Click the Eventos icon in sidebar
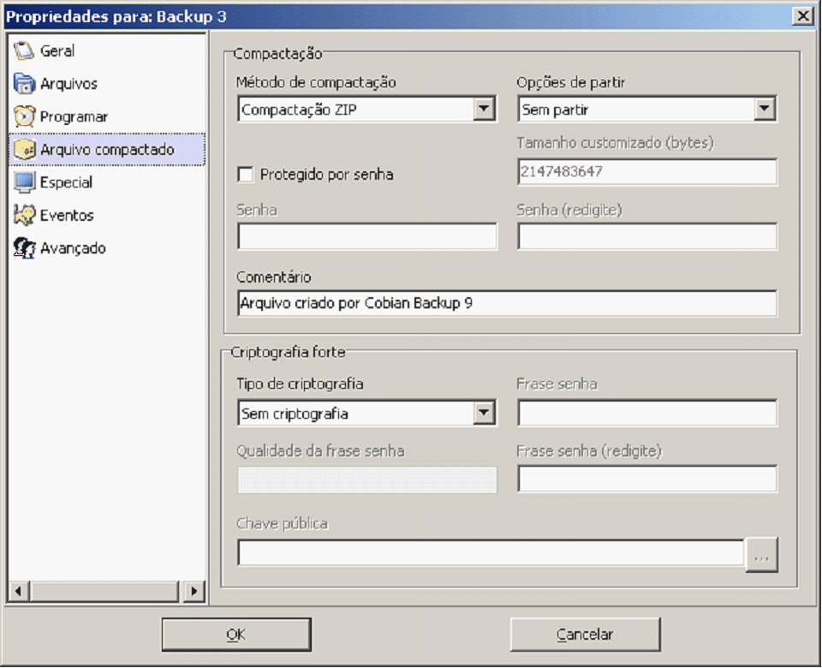Image resolution: width=822 pixels, height=668 pixels. point(24,215)
